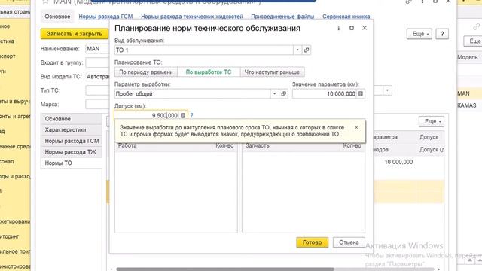Click the 'Допуск' column header in background table

point(429,137)
